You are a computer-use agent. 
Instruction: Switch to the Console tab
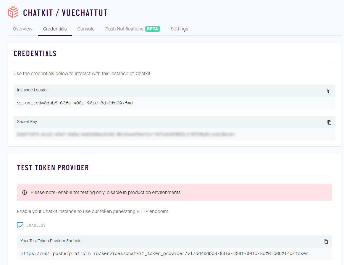pos(86,29)
